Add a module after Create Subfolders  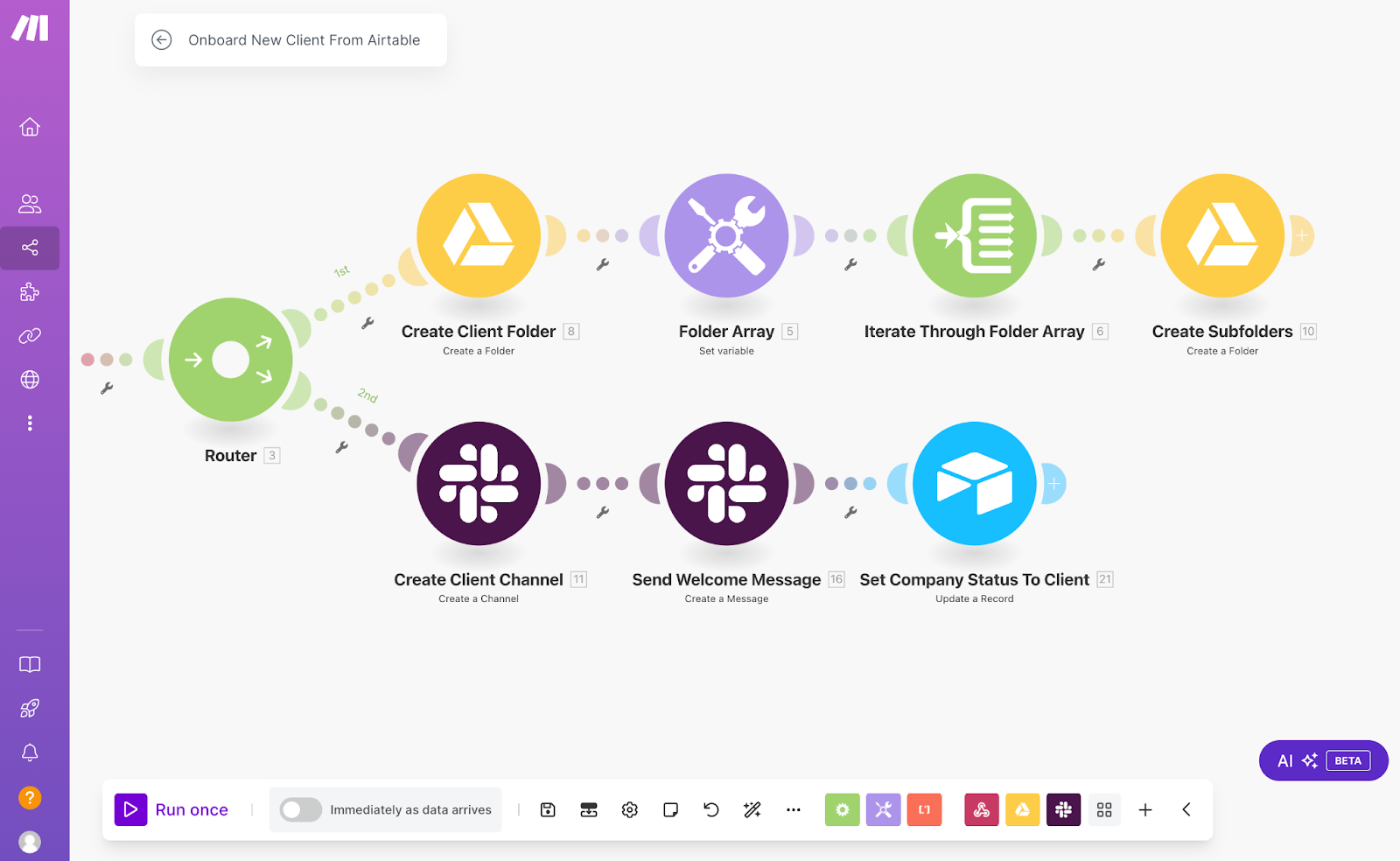[x=1302, y=236]
